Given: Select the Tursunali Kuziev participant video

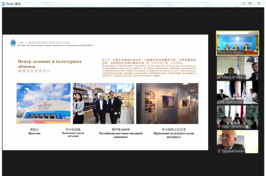Looking at the screenshot, I should (237, 141).
